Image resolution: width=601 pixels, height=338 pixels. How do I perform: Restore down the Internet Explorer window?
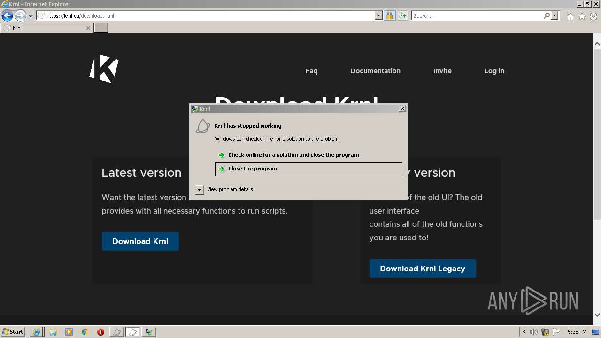[x=587, y=4]
